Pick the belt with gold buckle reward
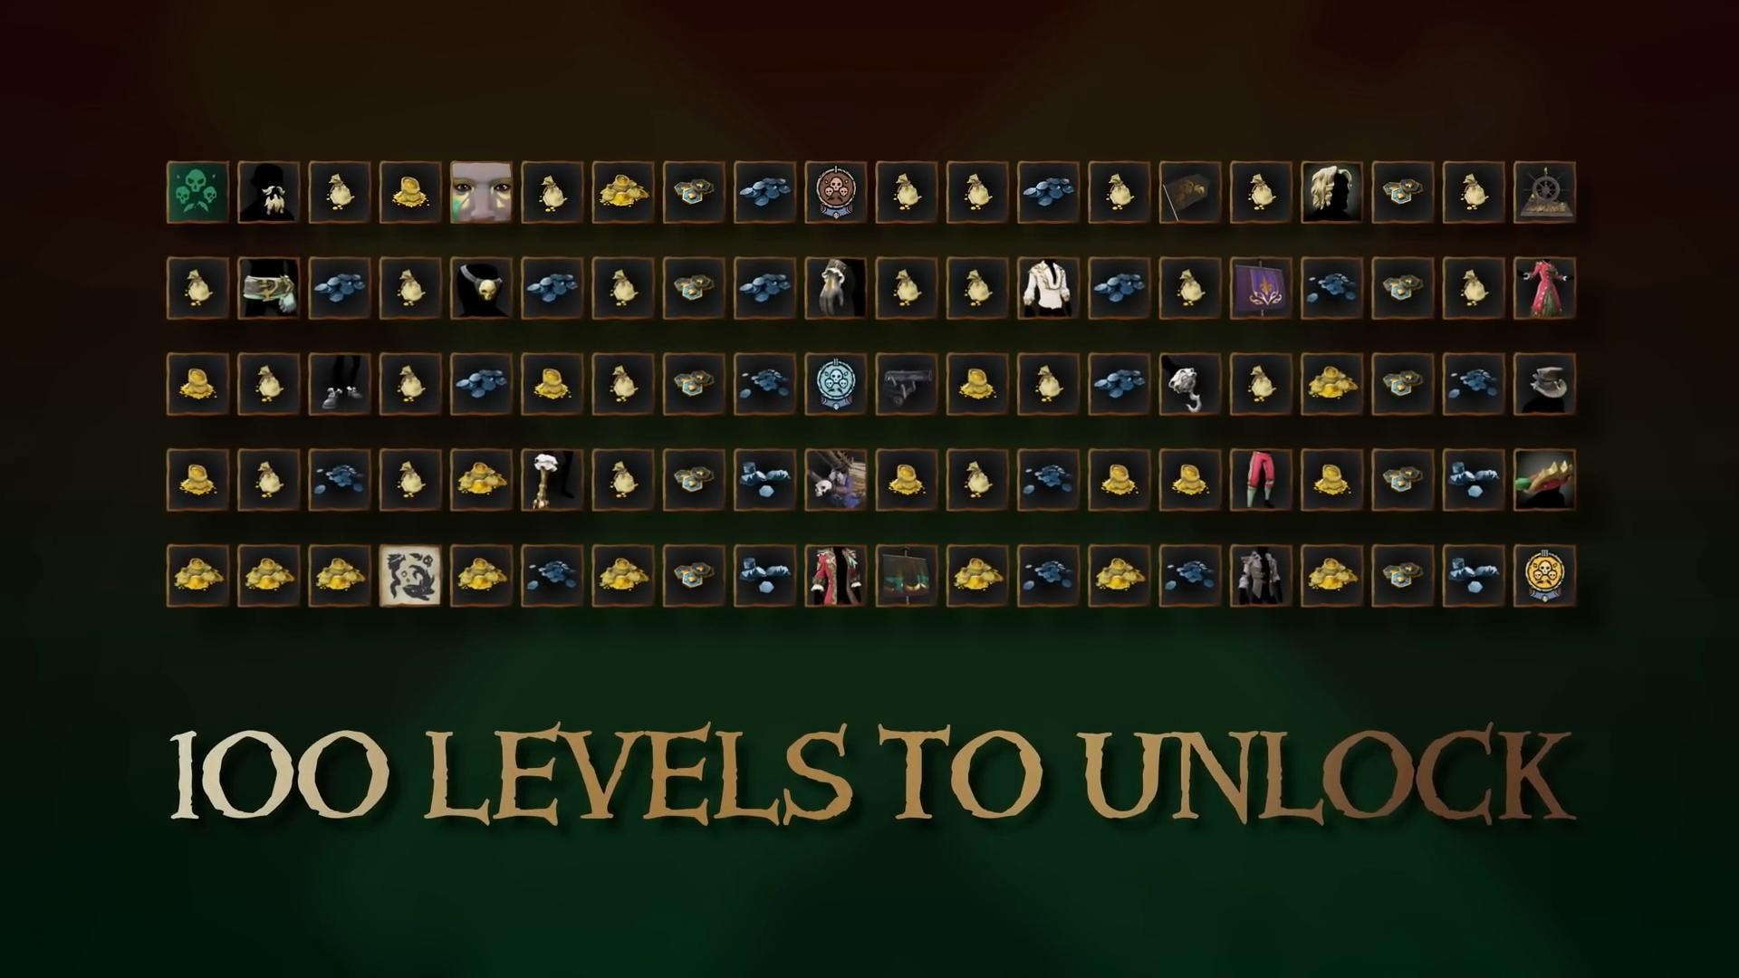Viewport: 1739px width, 978px height. tap(268, 288)
